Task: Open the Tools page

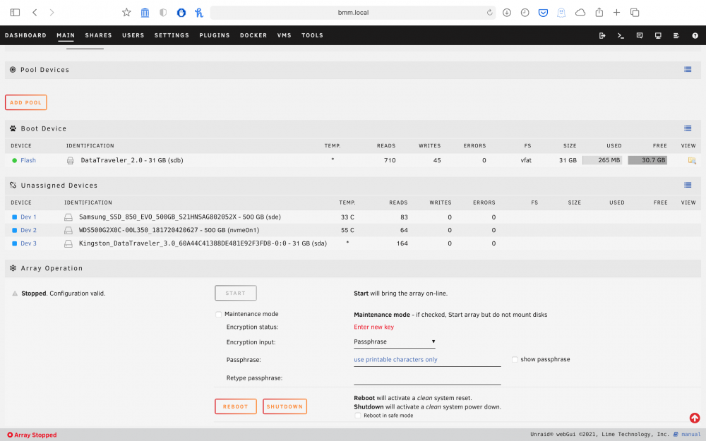Action: pos(313,35)
